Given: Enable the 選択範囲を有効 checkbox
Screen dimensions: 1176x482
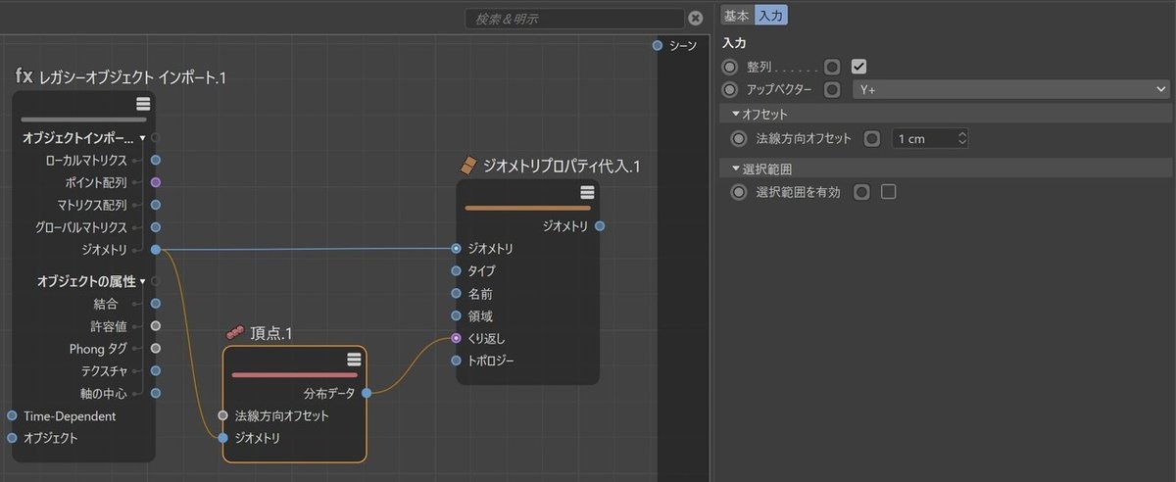Looking at the screenshot, I should tap(889, 192).
